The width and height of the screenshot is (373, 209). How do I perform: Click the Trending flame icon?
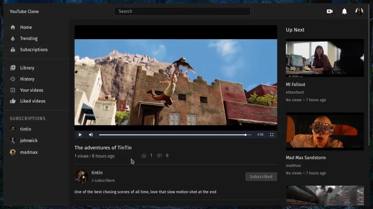coord(13,39)
